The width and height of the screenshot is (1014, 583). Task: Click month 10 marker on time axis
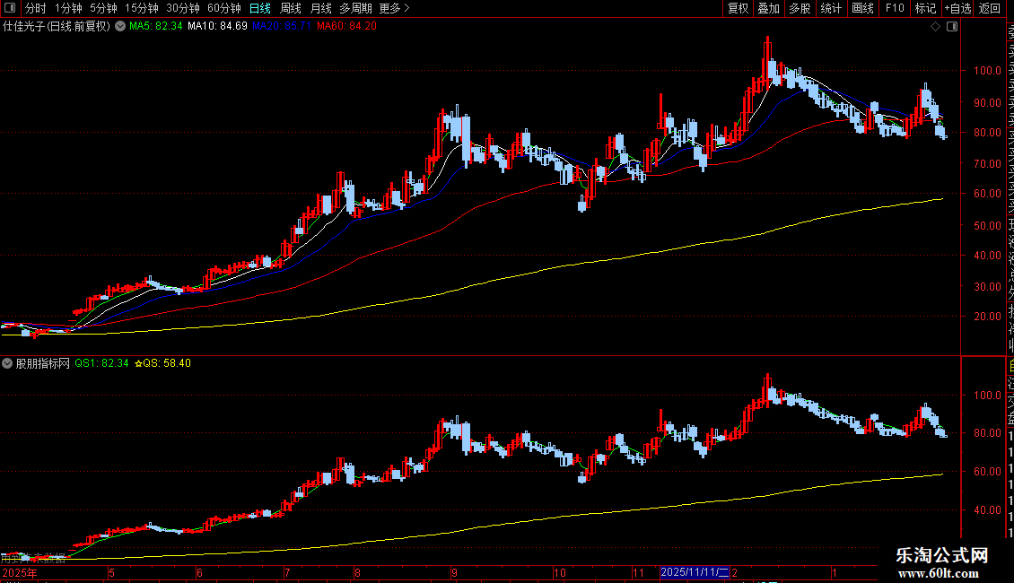coord(559,572)
